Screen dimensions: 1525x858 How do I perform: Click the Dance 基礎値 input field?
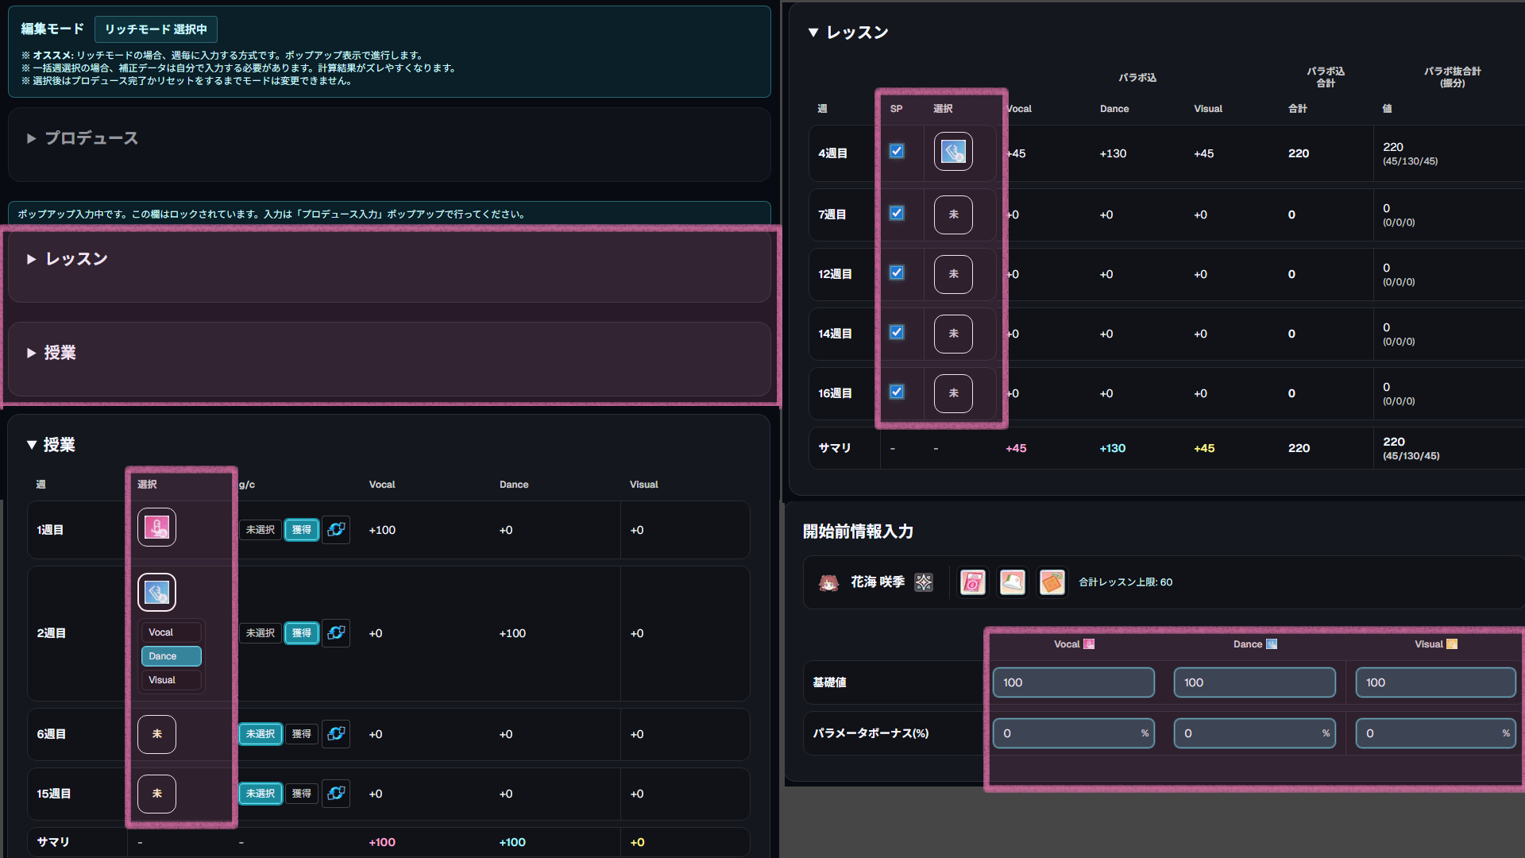(1254, 682)
